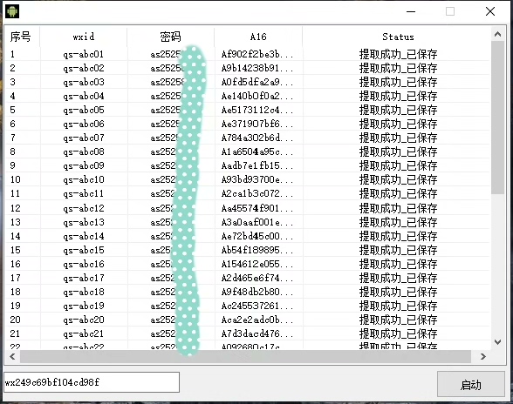Viewport: 513px width, 404px height.
Task: Click the qs-abc10 cell
Action: point(84,179)
